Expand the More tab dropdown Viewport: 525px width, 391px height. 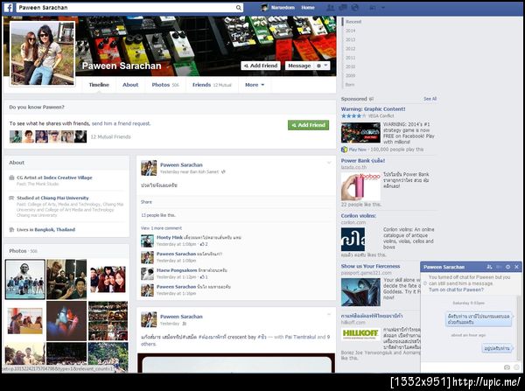(x=255, y=85)
